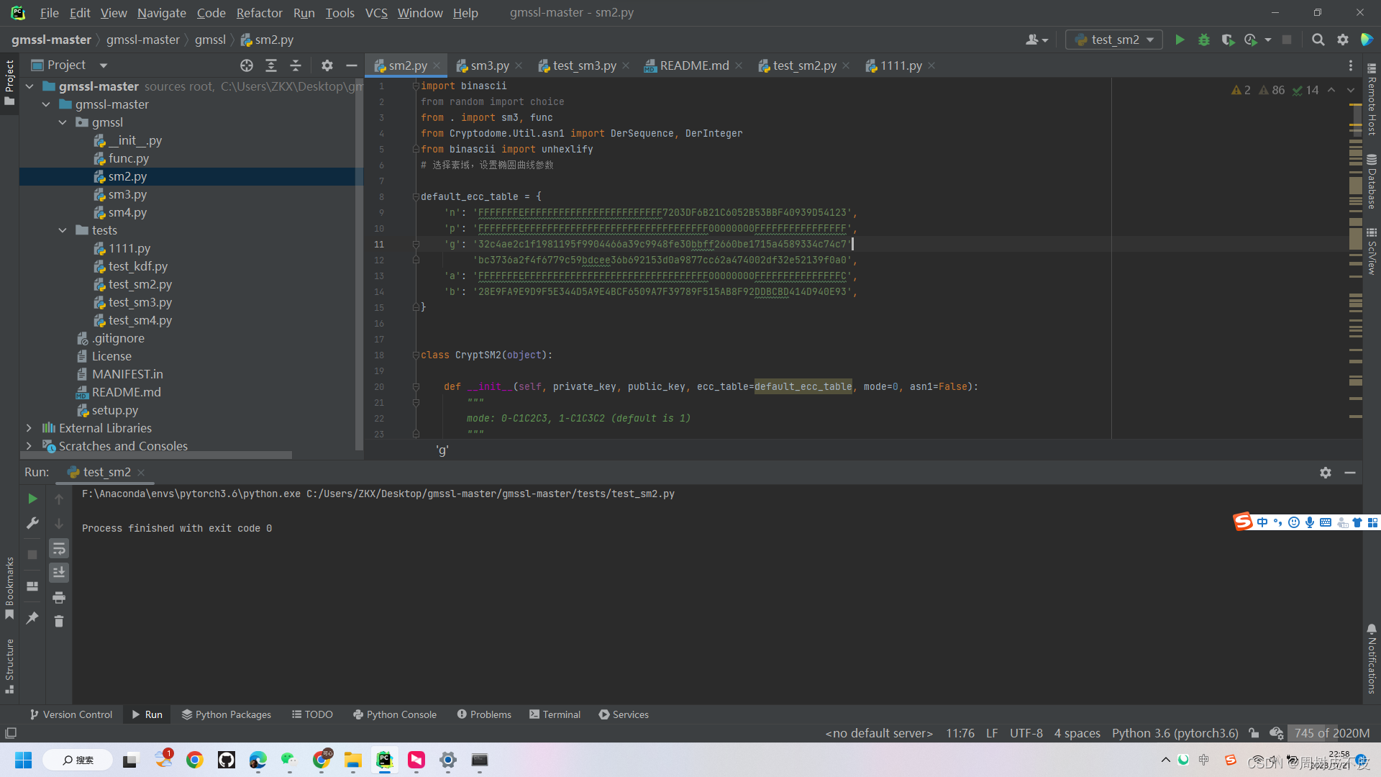Clear run console output with trash icon
This screenshot has height=777, width=1381.
click(x=59, y=620)
